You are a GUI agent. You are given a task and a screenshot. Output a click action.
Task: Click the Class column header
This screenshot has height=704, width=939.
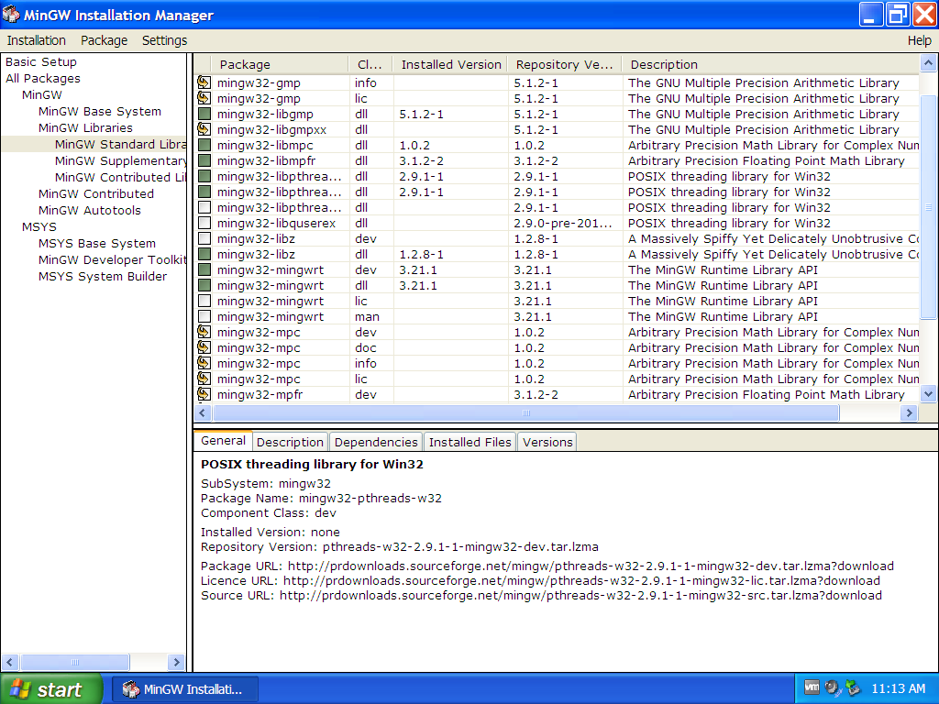[x=370, y=64]
